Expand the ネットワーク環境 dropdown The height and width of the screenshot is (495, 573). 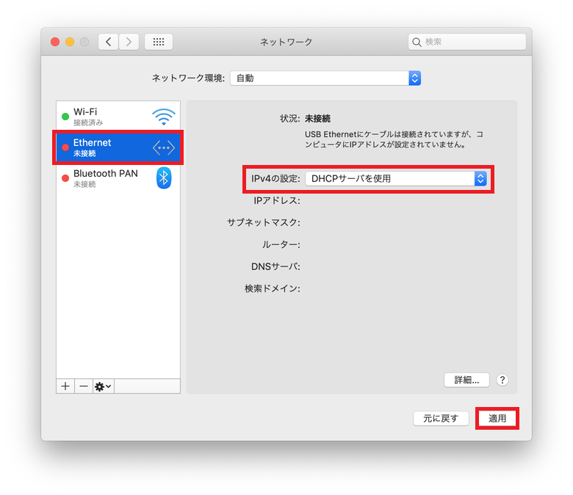(x=325, y=78)
